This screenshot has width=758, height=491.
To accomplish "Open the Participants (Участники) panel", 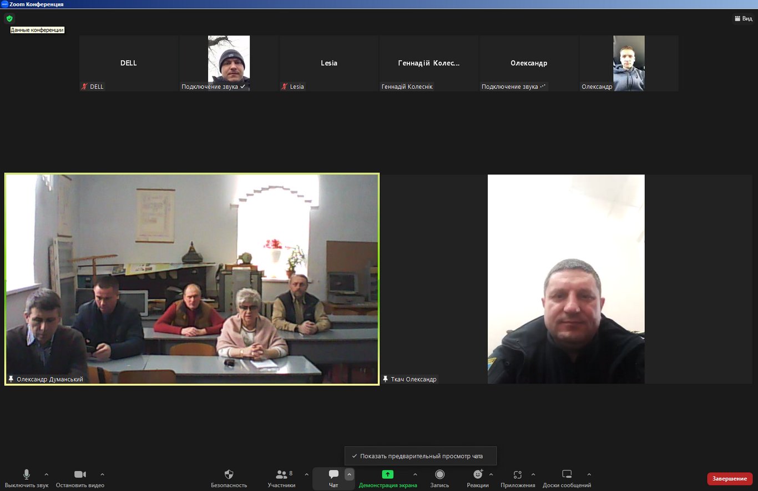I will click(x=281, y=475).
